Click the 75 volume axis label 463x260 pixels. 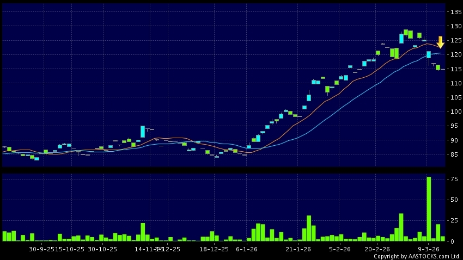coord(454,179)
